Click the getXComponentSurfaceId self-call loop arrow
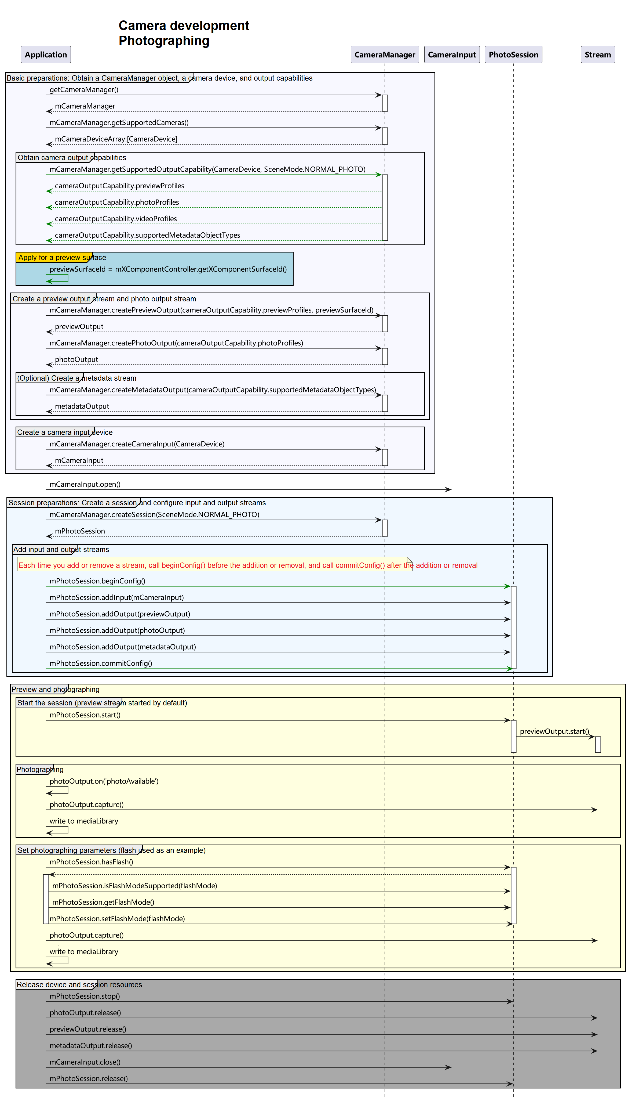 click(x=57, y=278)
